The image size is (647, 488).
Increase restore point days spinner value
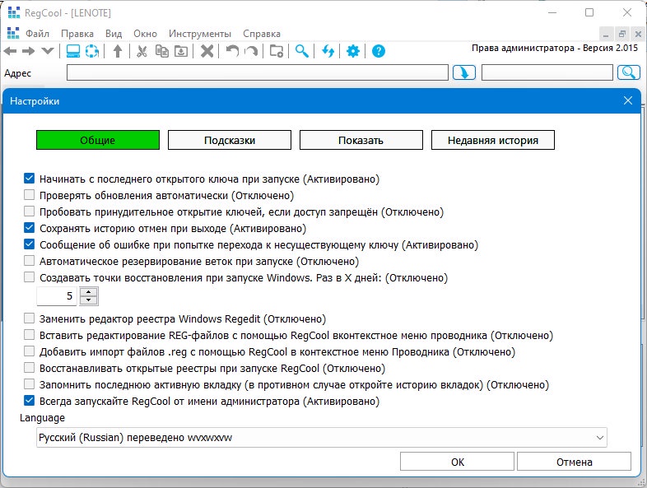pyautogui.click(x=88, y=291)
